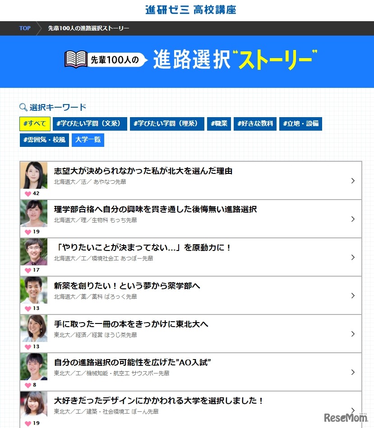
Task: Click the heart icon on もっち先輩's story
Action: pyautogui.click(x=28, y=231)
